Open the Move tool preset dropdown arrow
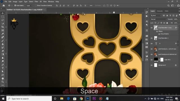 12,6
